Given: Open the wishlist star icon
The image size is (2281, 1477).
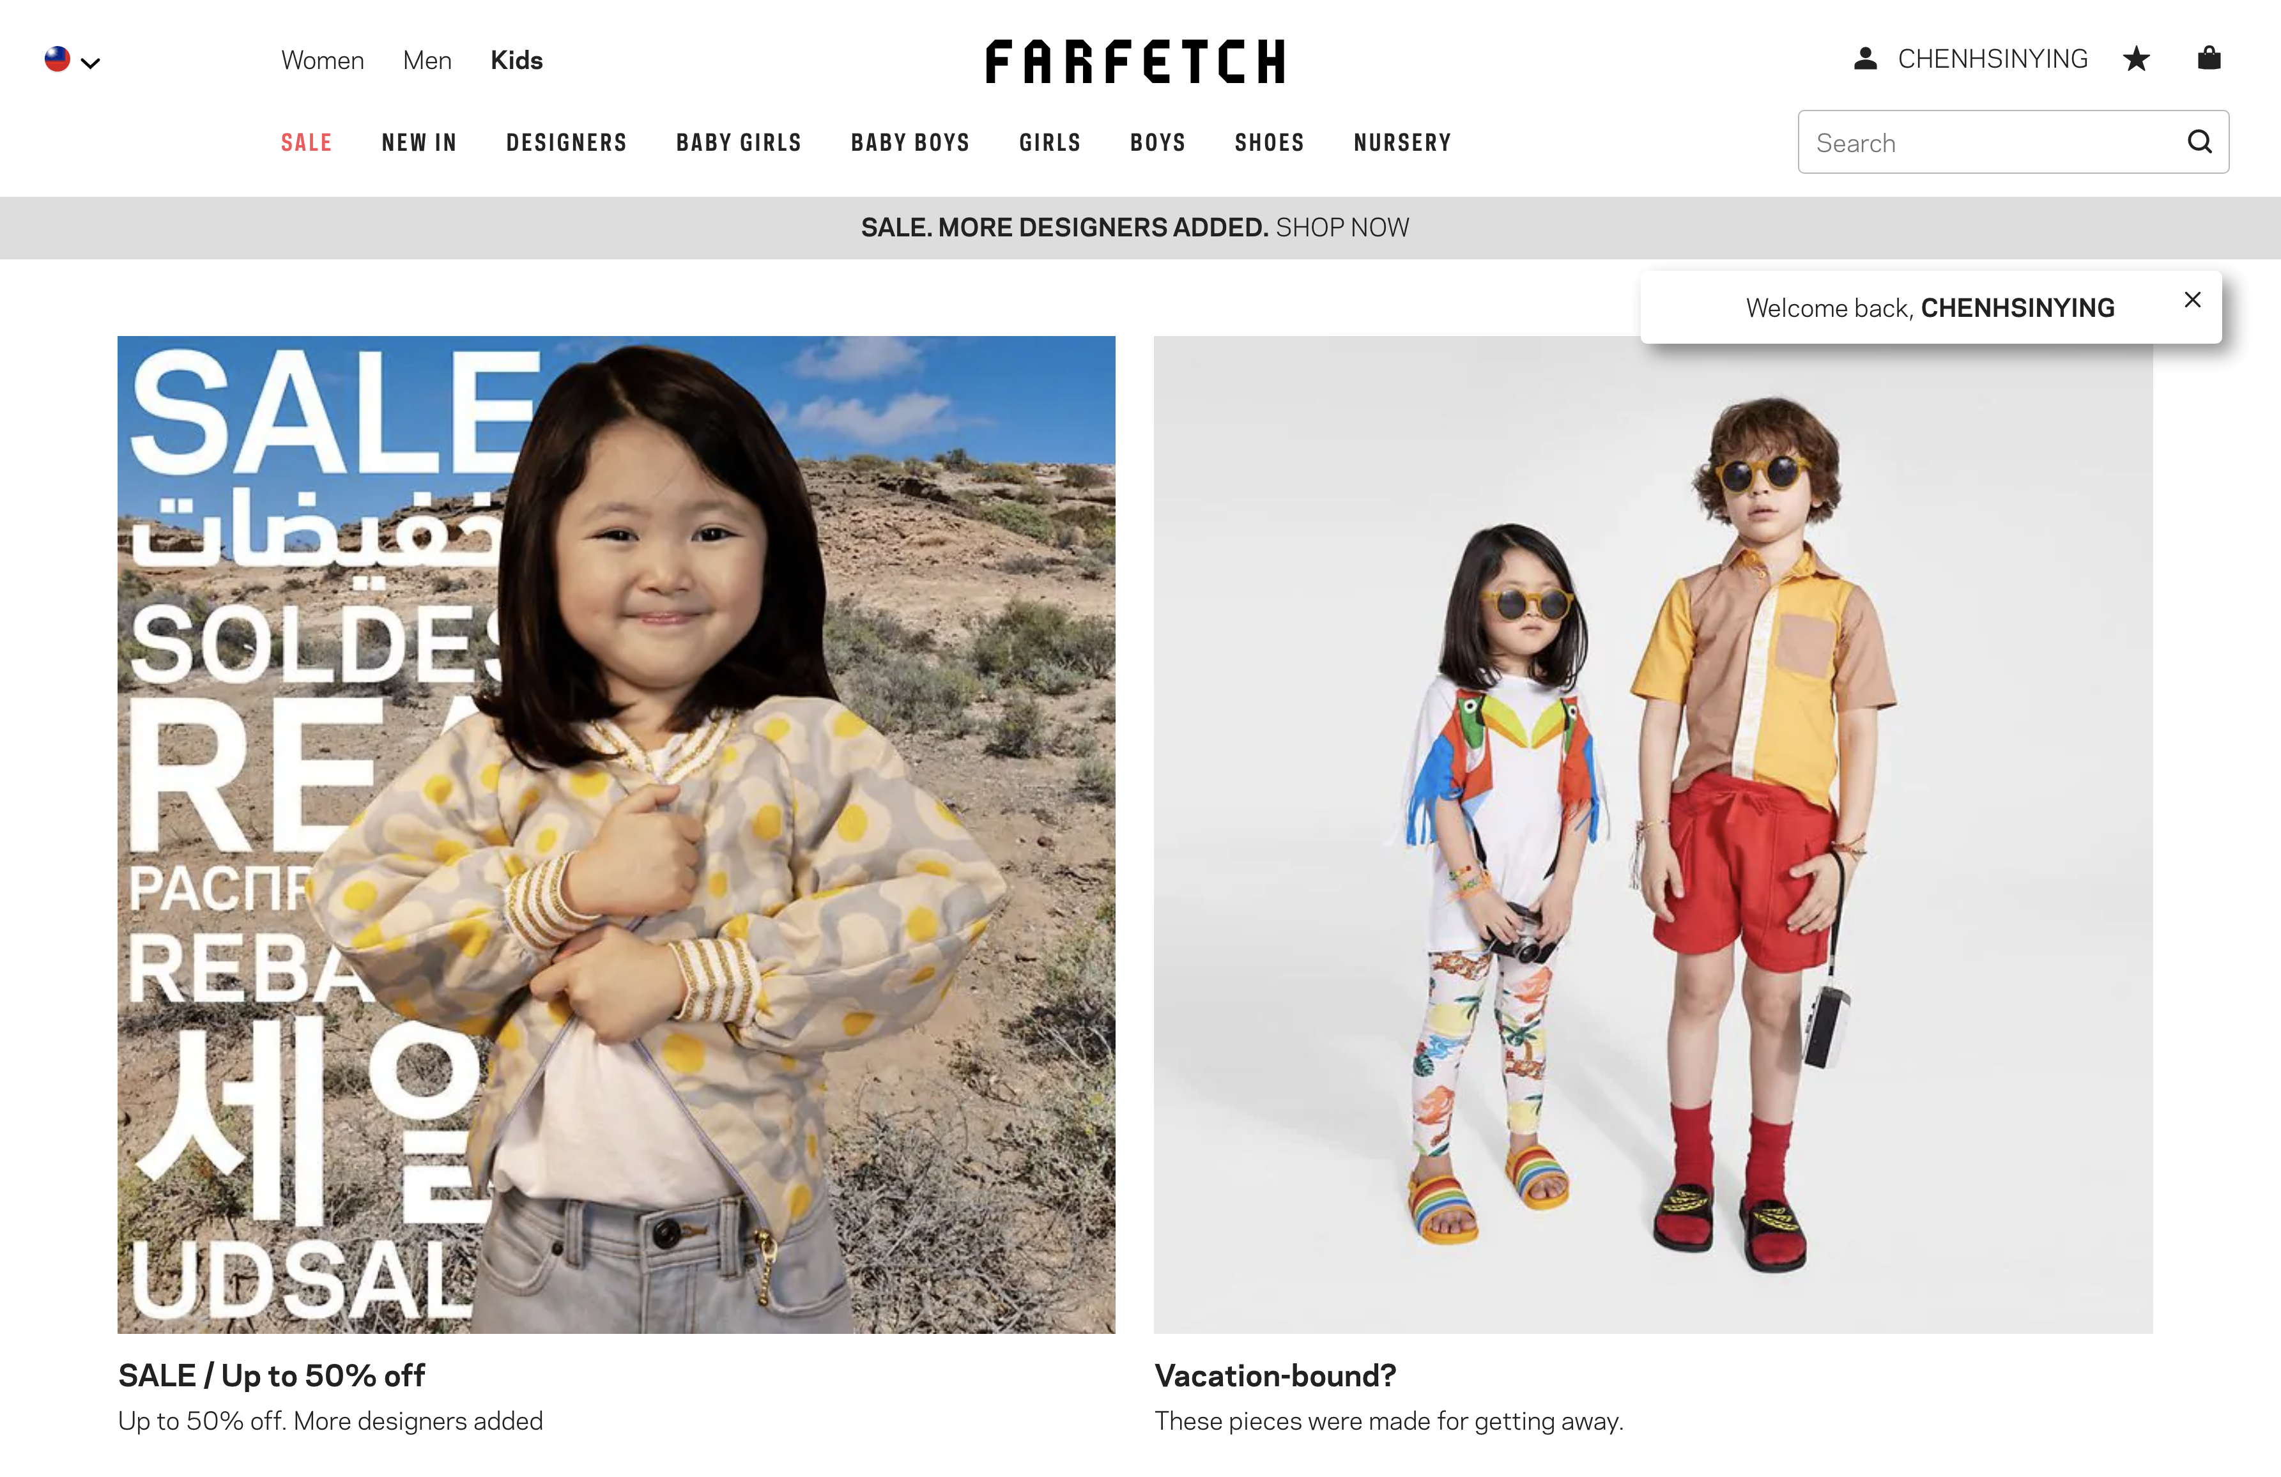Looking at the screenshot, I should point(2137,59).
